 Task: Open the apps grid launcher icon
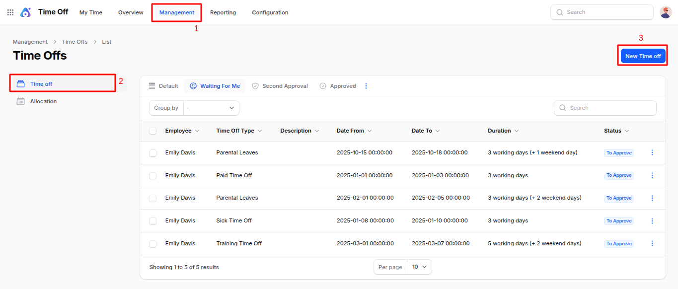tap(10, 12)
